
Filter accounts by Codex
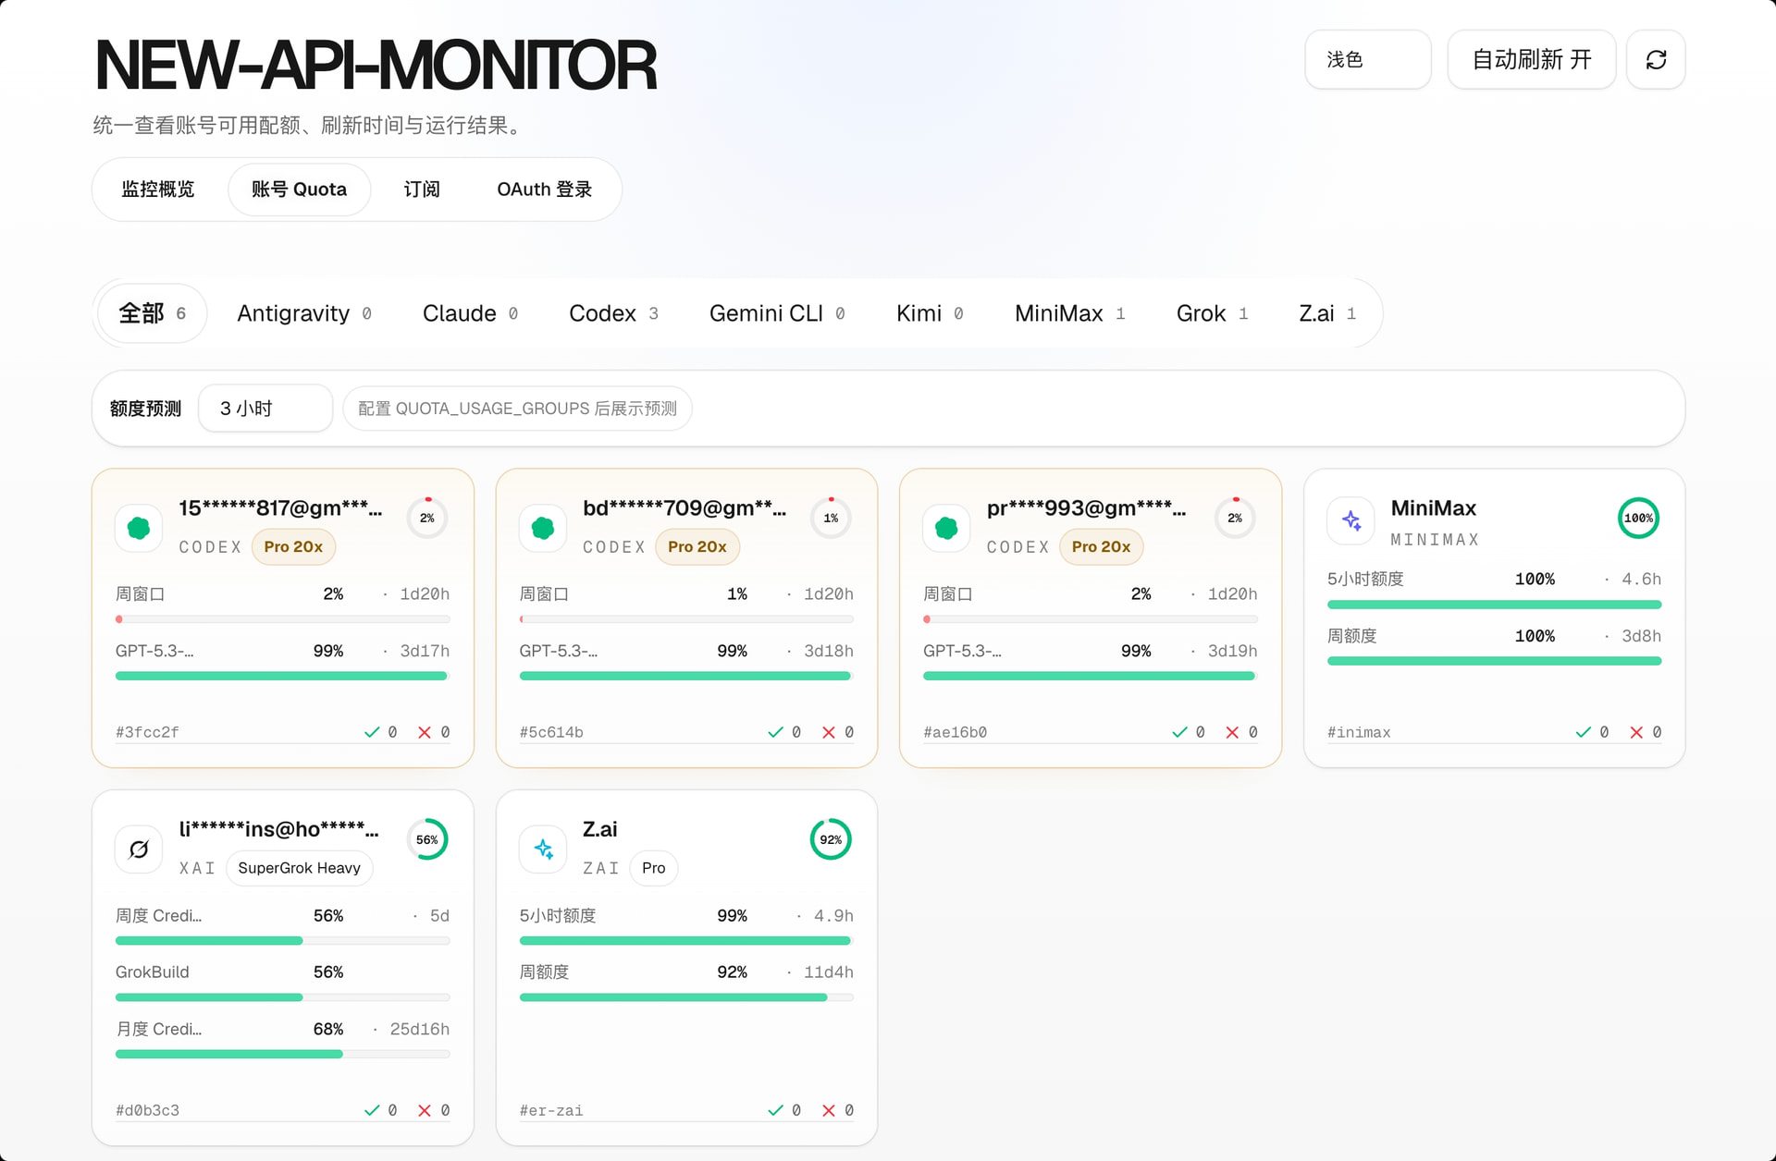coord(613,313)
